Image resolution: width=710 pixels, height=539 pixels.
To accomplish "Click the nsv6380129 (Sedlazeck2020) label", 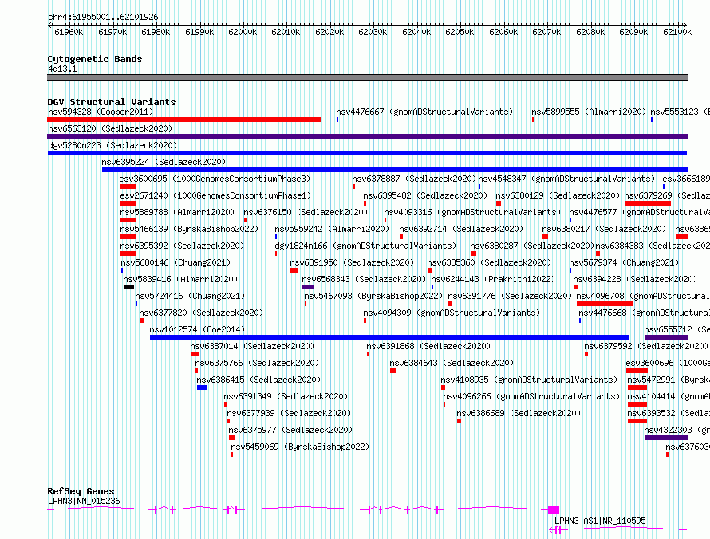I will point(558,195).
